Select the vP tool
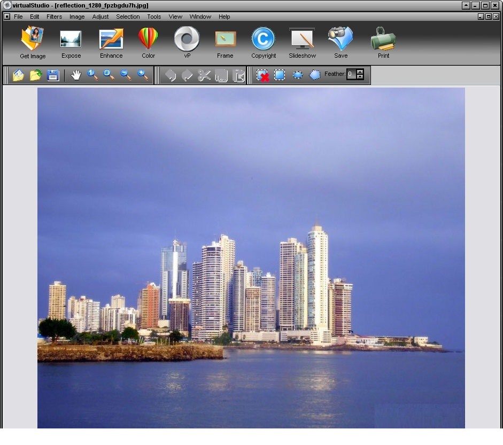Image resolution: width=503 pixels, height=445 pixels. click(187, 43)
